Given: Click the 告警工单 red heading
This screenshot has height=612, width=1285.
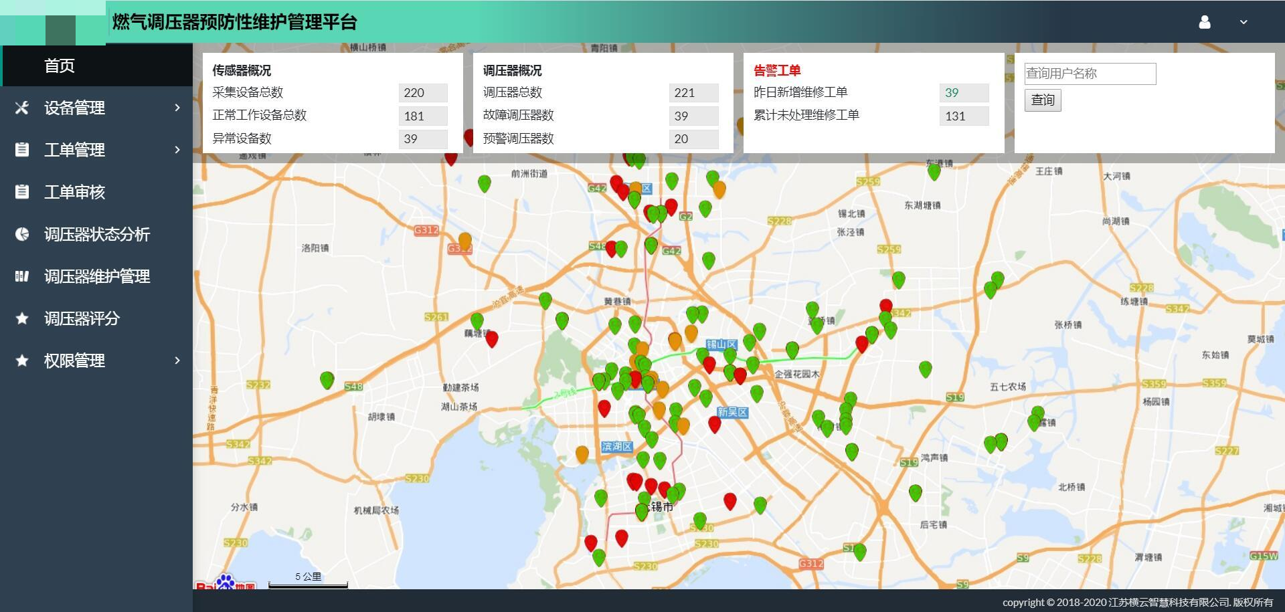Looking at the screenshot, I should 777,70.
